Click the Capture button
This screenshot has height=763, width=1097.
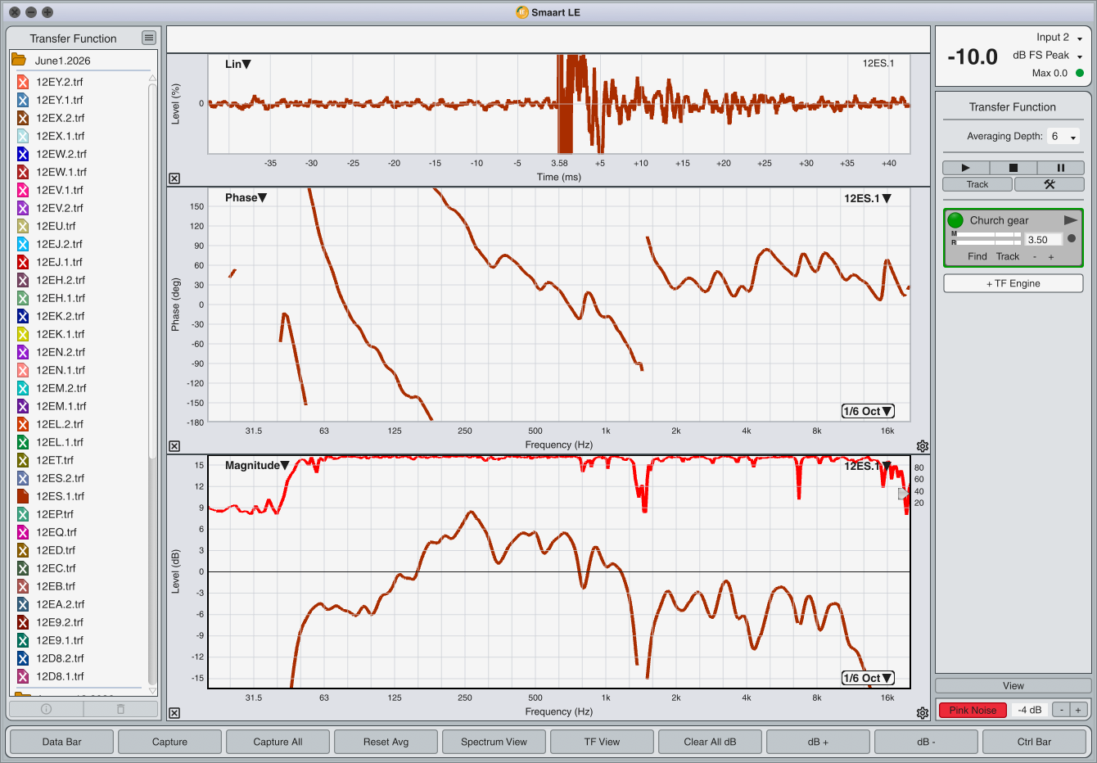point(169,742)
